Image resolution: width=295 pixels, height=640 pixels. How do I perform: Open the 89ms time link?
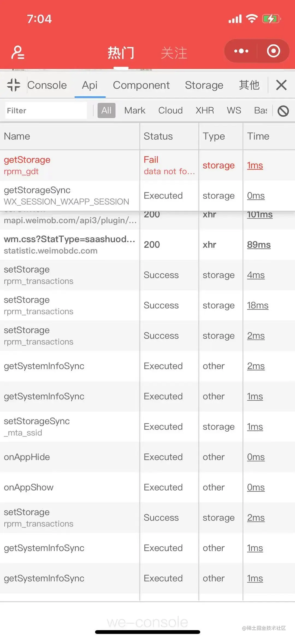point(259,245)
